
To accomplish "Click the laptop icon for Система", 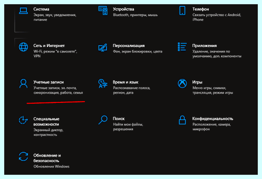I will [x=23, y=11].
